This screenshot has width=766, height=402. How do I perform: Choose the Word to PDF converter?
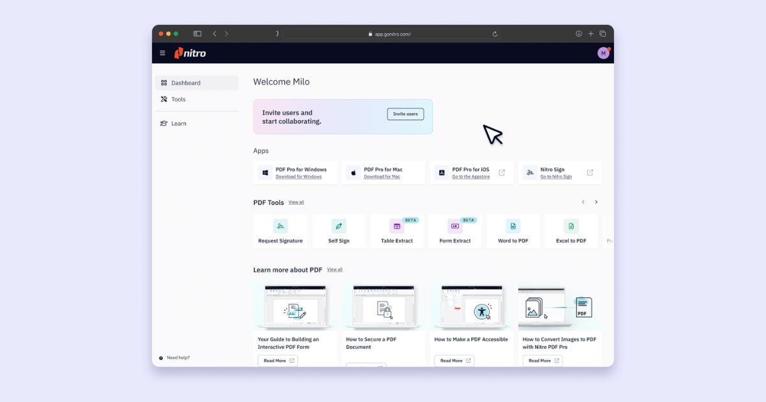click(x=513, y=231)
